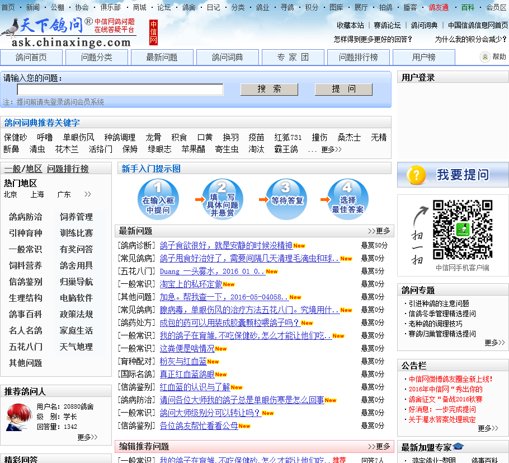Click the 我要提问 question banner
Screen dimensions: 509x463
coord(453,175)
